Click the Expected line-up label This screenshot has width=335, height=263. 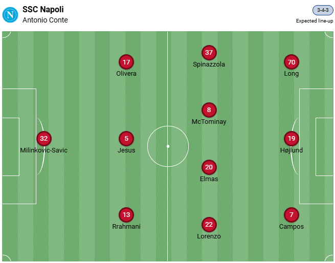315,21
